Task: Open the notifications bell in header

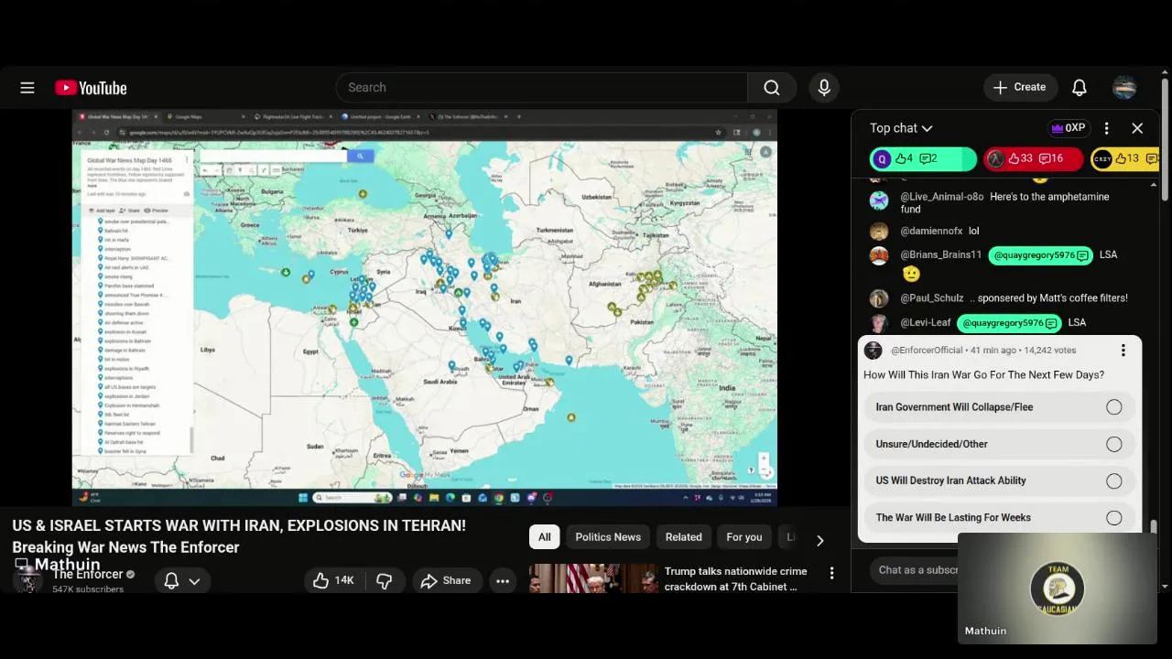Action: click(1080, 88)
